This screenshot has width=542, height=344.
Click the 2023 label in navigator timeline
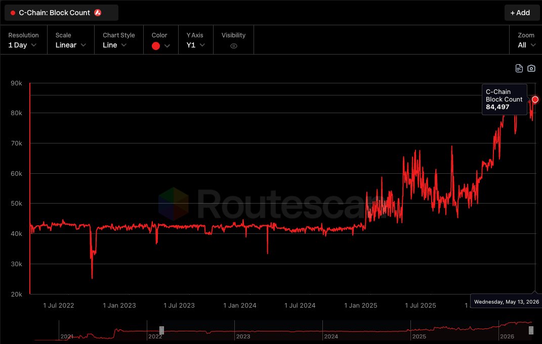click(x=243, y=336)
